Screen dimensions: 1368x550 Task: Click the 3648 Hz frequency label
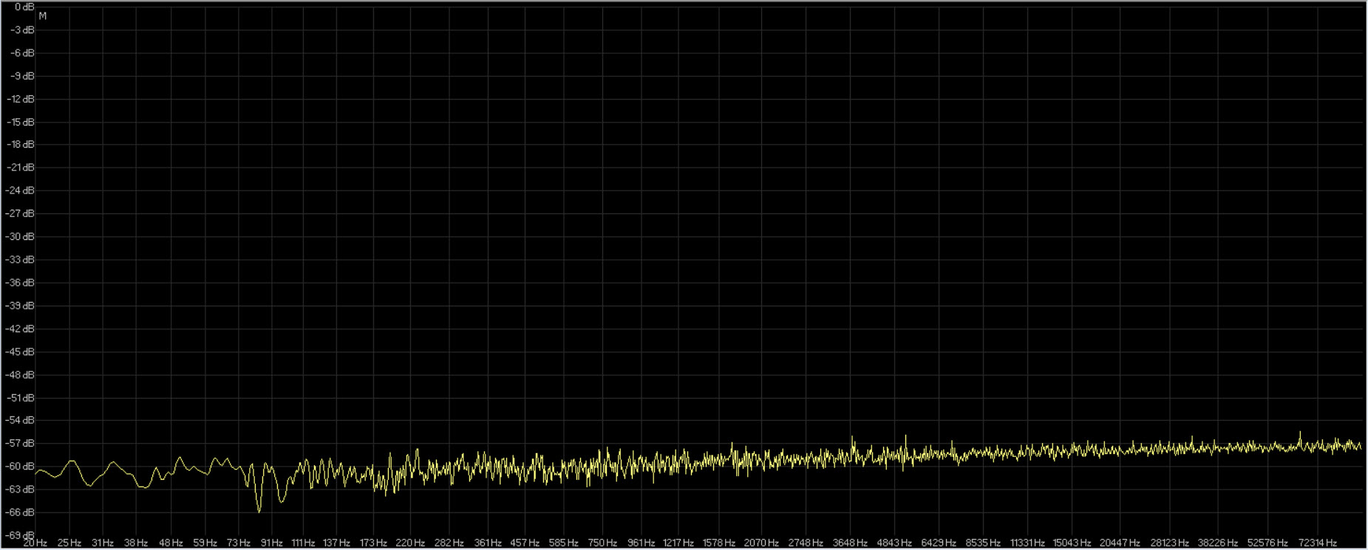coord(850,543)
